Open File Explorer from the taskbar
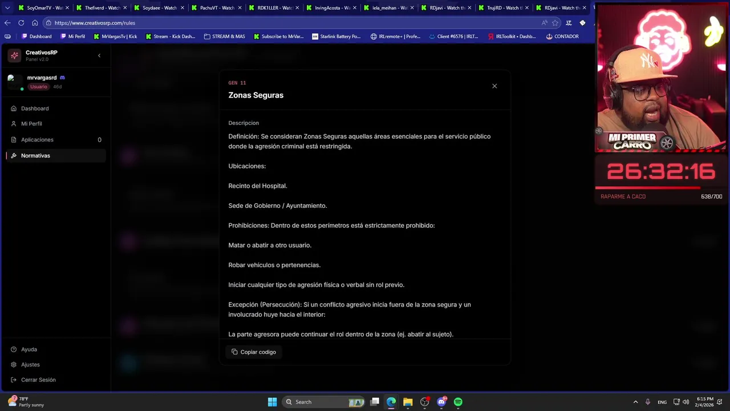 coord(408,402)
